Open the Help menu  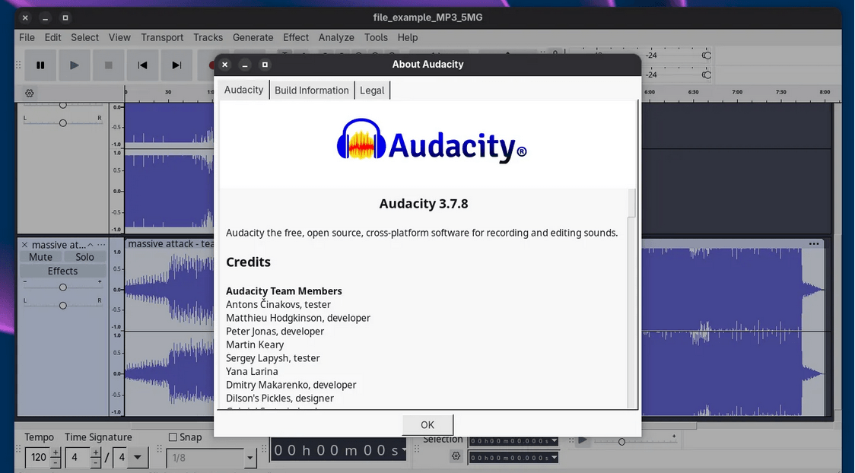click(x=407, y=37)
